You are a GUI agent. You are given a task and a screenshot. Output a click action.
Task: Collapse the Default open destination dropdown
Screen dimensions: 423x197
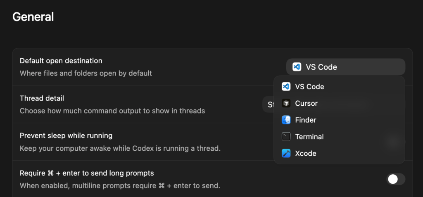click(345, 67)
